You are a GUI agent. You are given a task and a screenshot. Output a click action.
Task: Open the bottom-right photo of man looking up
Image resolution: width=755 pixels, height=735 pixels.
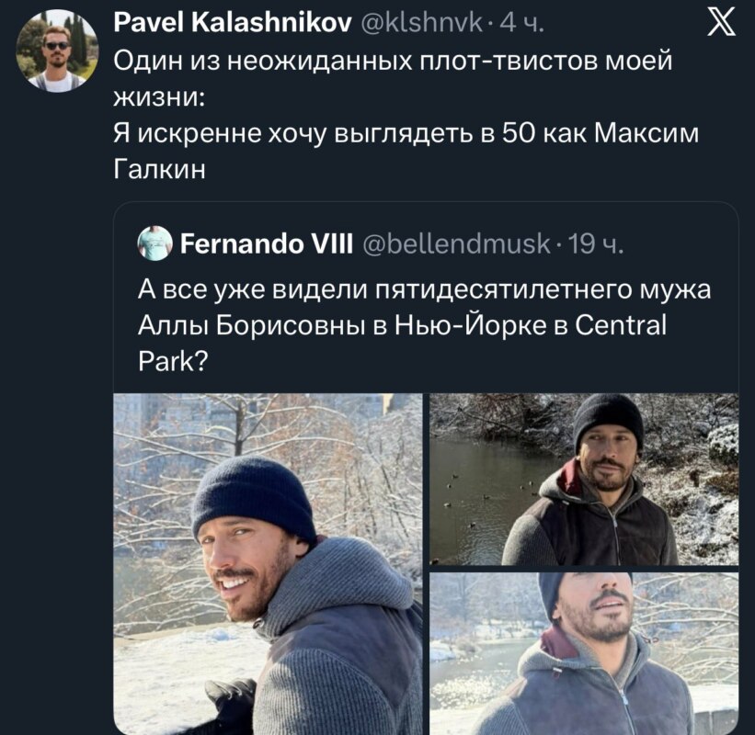click(x=584, y=652)
